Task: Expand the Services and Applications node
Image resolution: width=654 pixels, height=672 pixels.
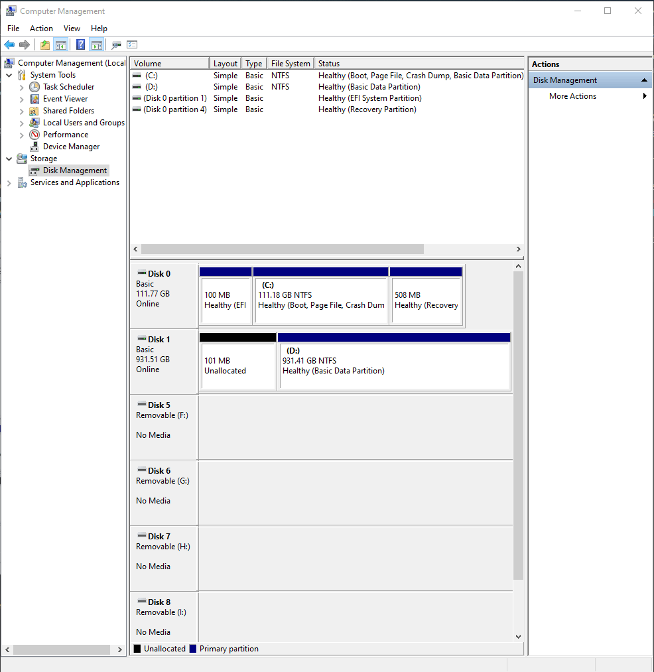Action: [x=9, y=182]
